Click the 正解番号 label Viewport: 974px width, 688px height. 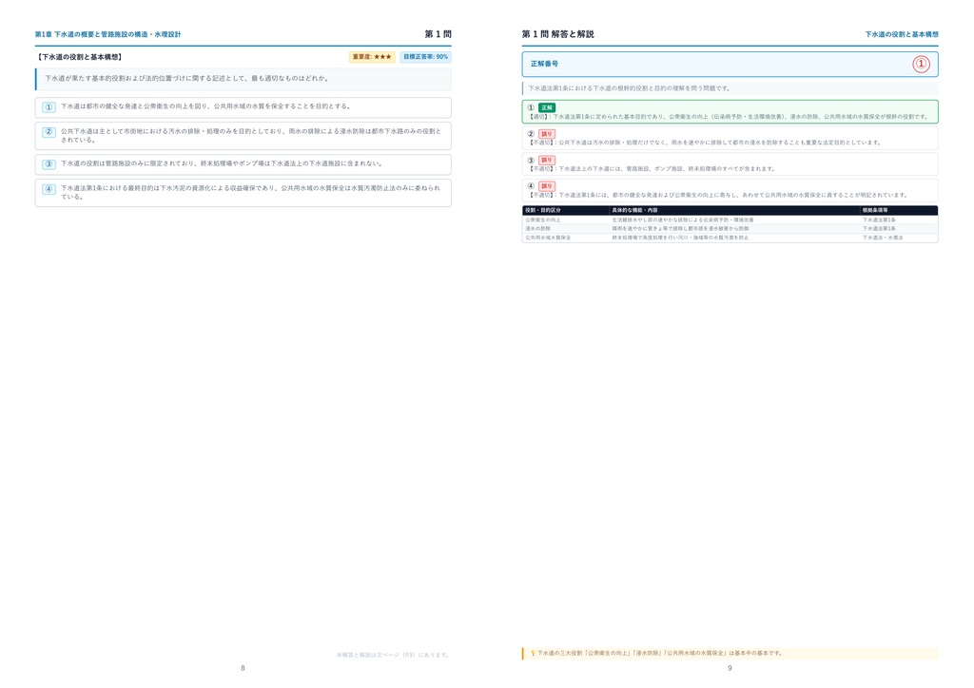tap(544, 64)
